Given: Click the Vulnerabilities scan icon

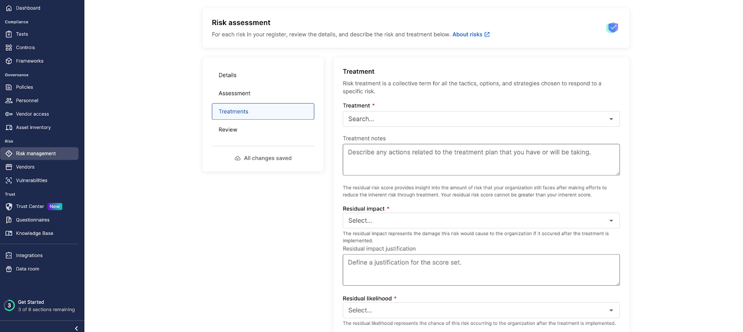Looking at the screenshot, I should click(9, 180).
